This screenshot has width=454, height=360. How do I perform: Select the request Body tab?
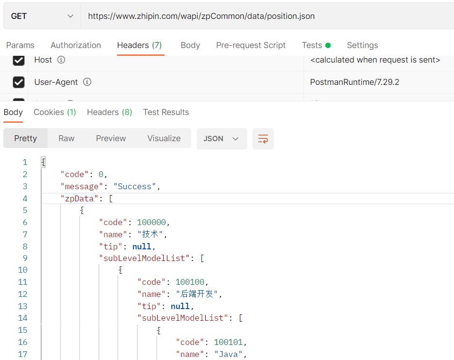pyautogui.click(x=190, y=45)
